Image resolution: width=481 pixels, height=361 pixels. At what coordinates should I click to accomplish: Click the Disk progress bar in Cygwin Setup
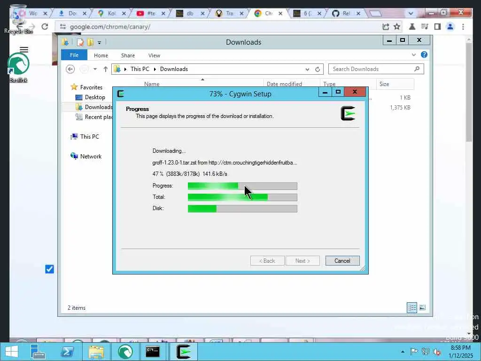coord(242,209)
